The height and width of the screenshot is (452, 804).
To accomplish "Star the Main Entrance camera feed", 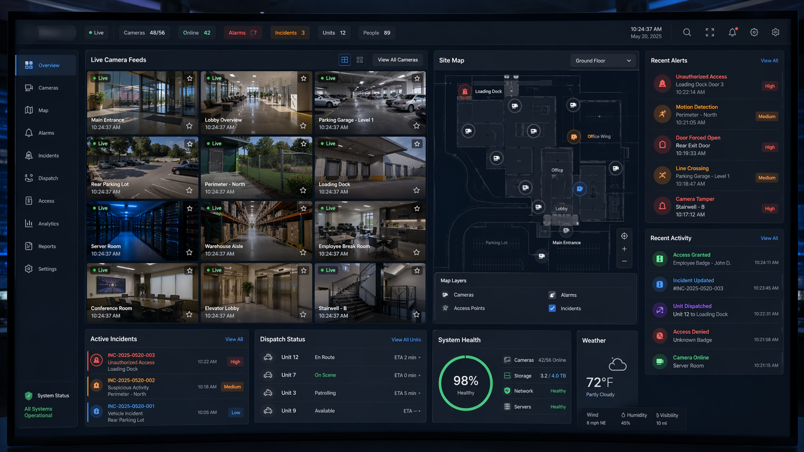I will pos(189,78).
